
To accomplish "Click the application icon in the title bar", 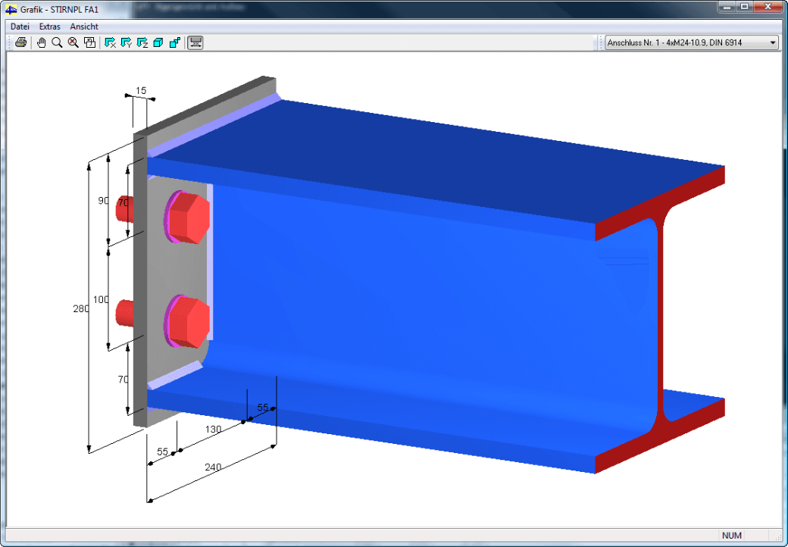I will 11,9.
